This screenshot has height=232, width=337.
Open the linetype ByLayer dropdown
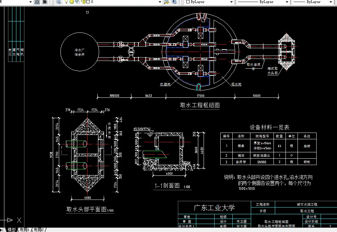(x=287, y=2)
